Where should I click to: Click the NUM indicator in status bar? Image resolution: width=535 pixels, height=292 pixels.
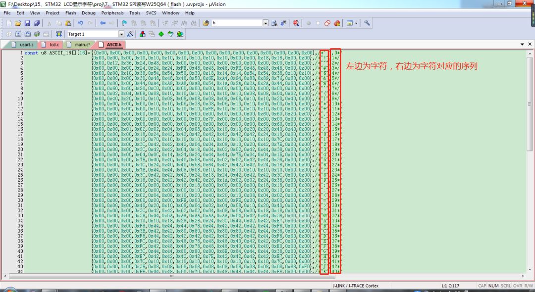pyautogui.click(x=493, y=286)
